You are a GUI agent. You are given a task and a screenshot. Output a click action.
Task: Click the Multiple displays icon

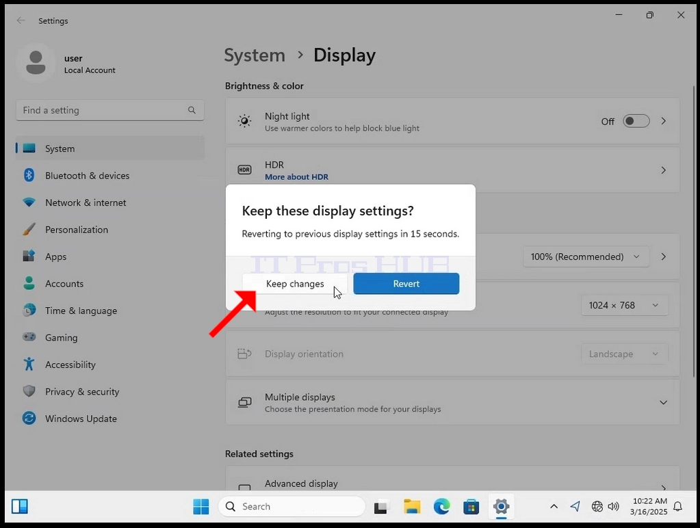[x=244, y=402]
